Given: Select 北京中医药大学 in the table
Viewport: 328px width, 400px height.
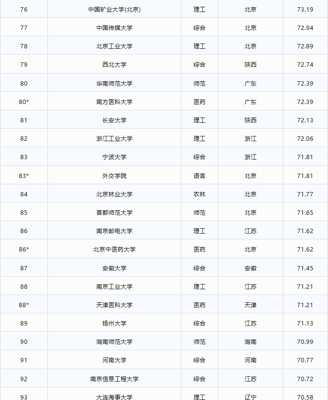Looking at the screenshot, I should coord(114,250).
